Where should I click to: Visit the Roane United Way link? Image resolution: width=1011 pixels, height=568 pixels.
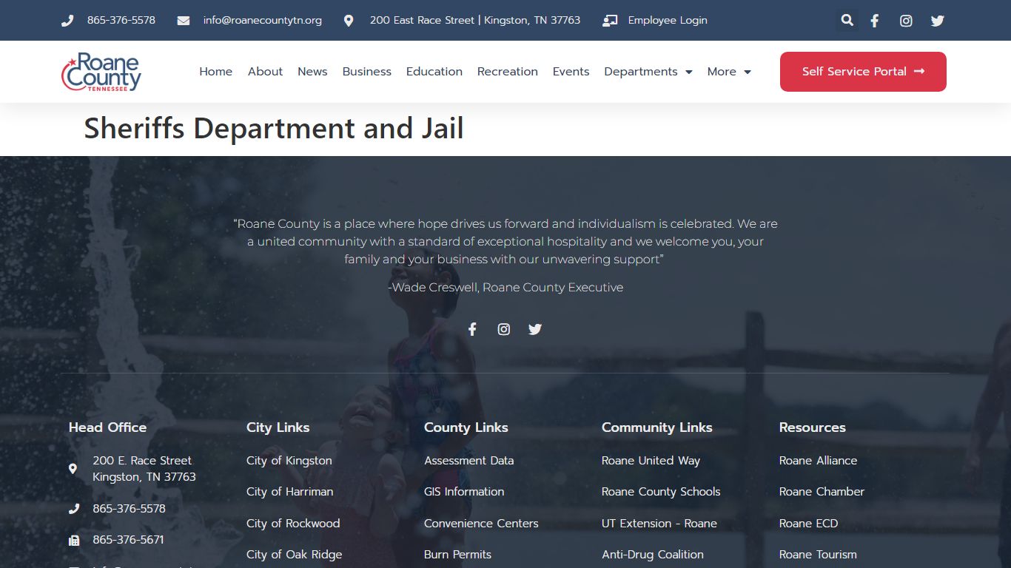650,460
